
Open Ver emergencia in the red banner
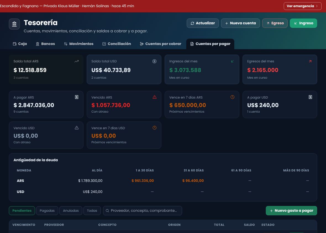tap(303, 6)
